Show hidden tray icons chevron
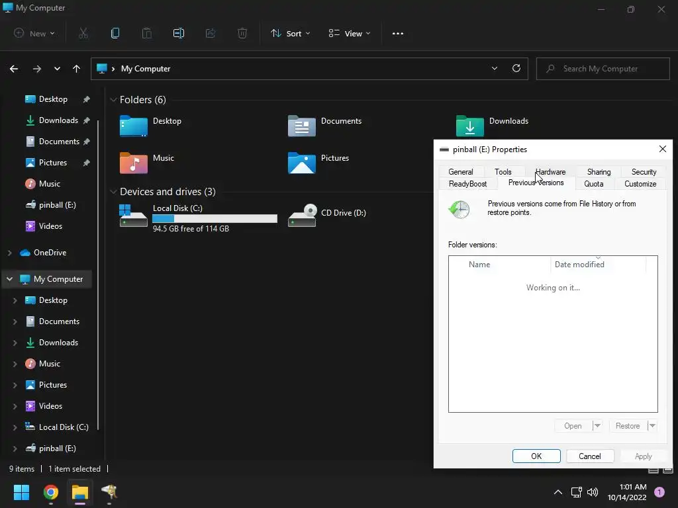 point(558,492)
